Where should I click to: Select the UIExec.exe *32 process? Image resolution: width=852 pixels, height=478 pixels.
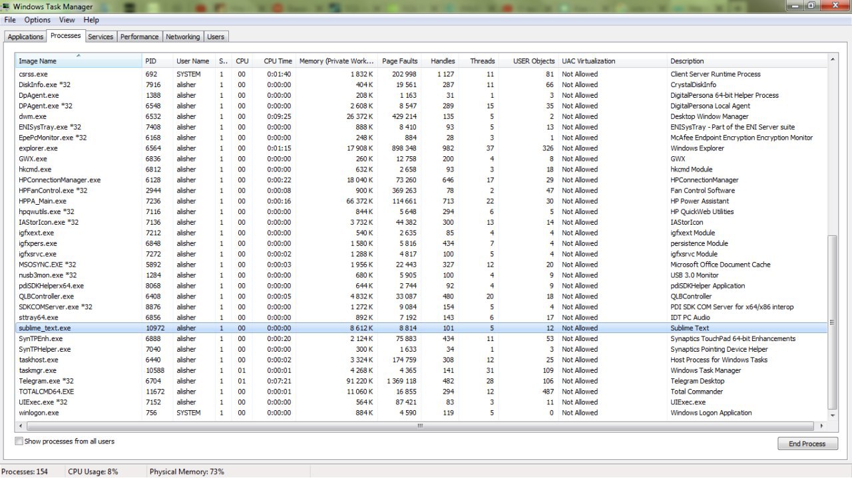pos(421,402)
